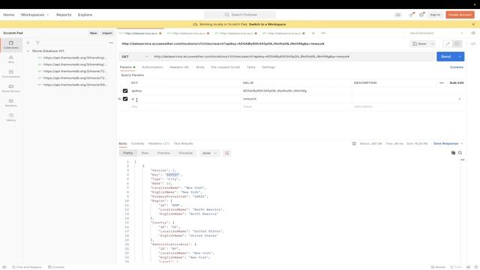
Task: Switch to the request Headers tab
Action: 179,67
